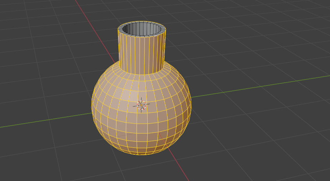Click the seam where neck meets sphere

(x=142, y=74)
